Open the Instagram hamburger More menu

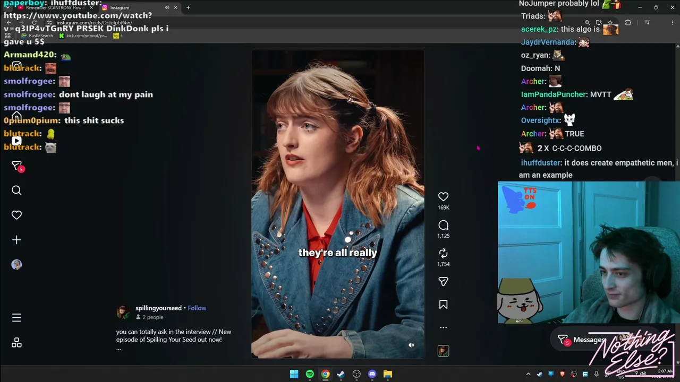point(16,318)
